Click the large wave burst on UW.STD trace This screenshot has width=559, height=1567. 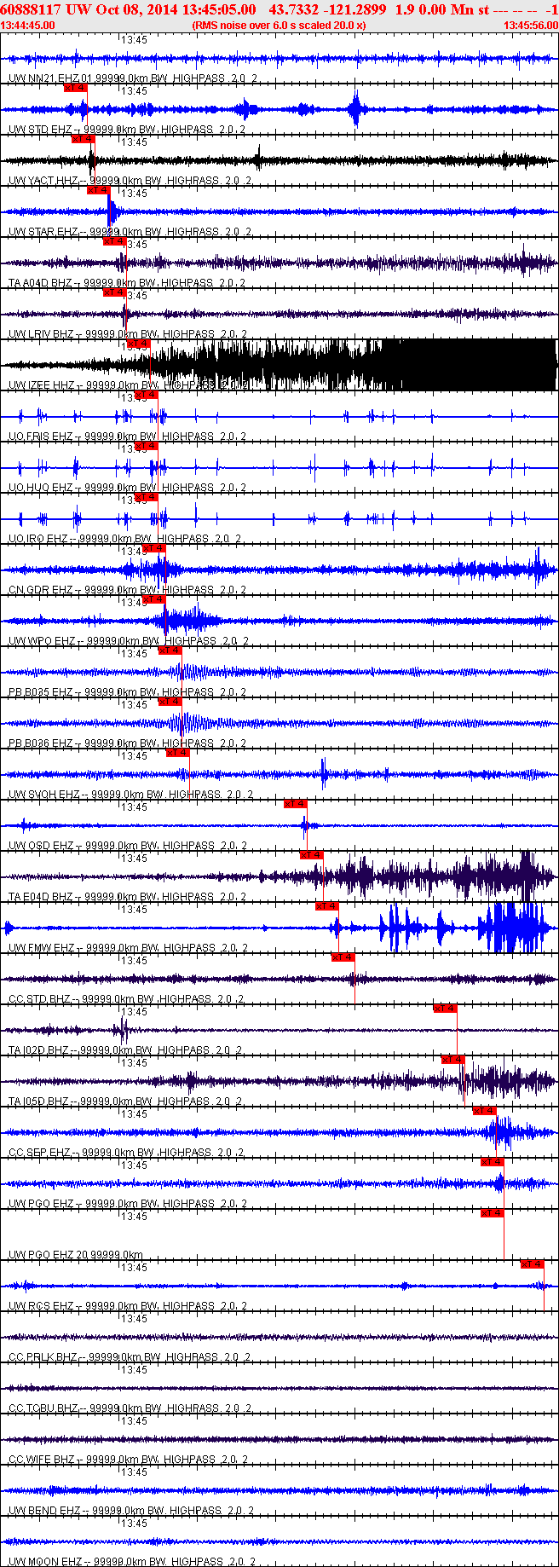click(356, 110)
